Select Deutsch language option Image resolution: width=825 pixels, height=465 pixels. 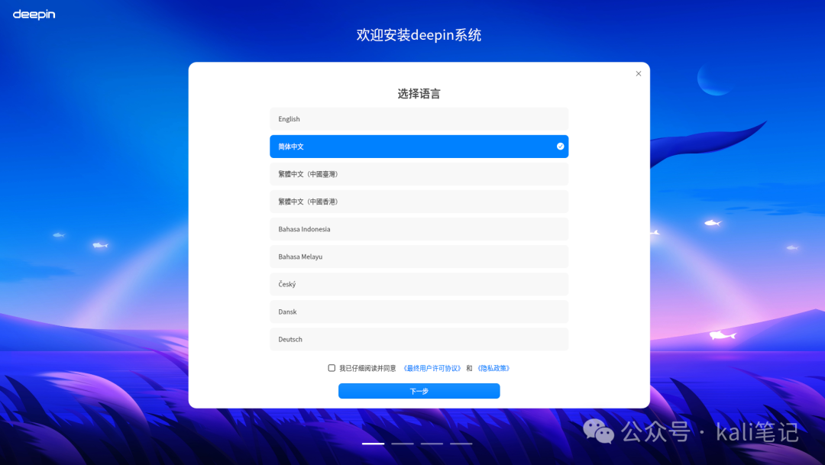point(419,339)
